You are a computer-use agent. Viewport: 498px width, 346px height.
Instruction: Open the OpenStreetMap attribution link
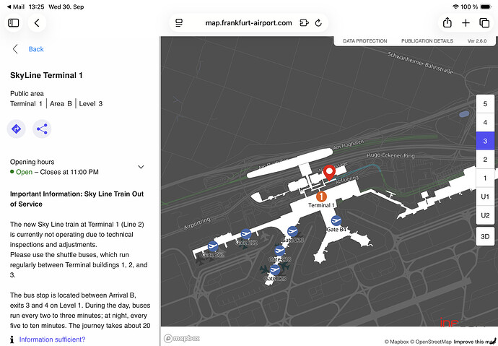431,342
